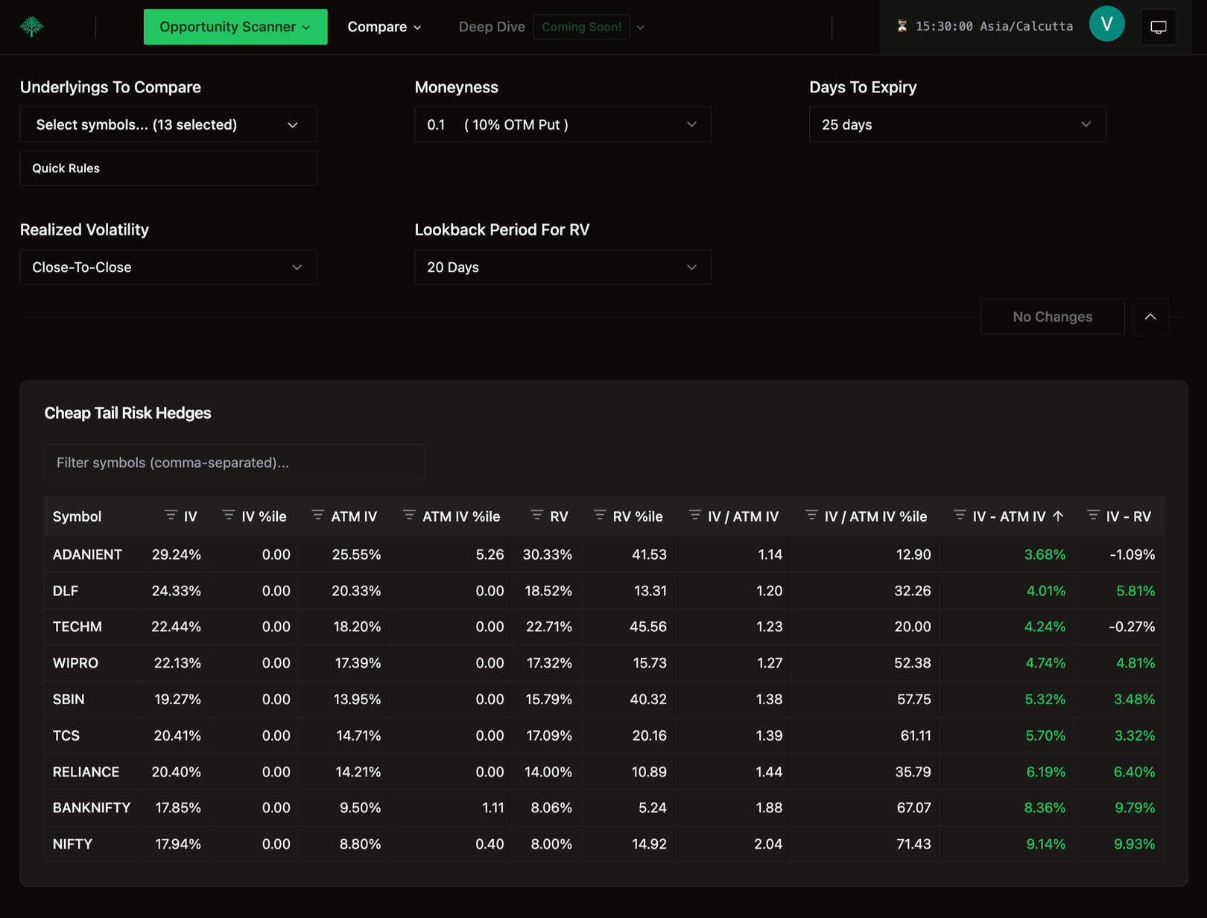Toggle sort arrow on IV - ATM IV

click(1058, 516)
